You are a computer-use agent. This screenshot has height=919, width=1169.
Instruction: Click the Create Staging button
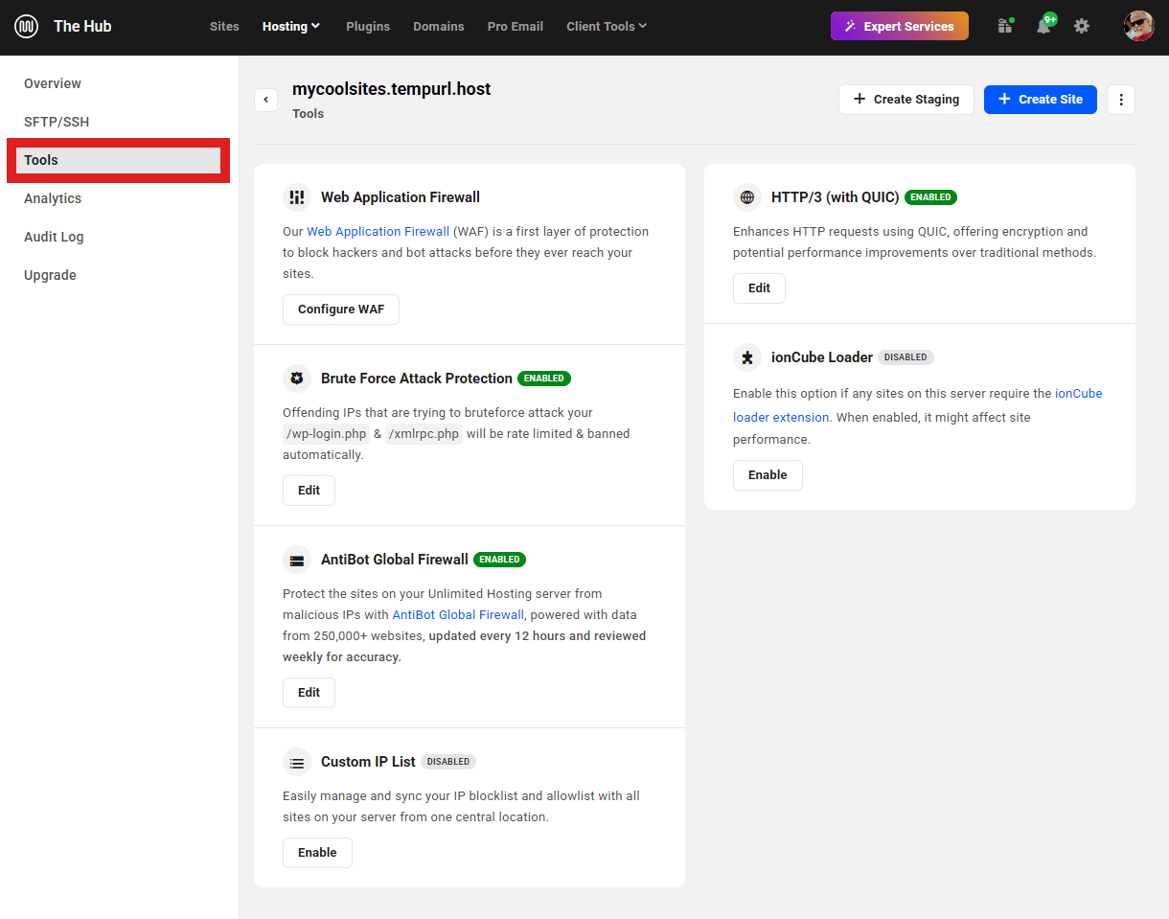tap(906, 100)
